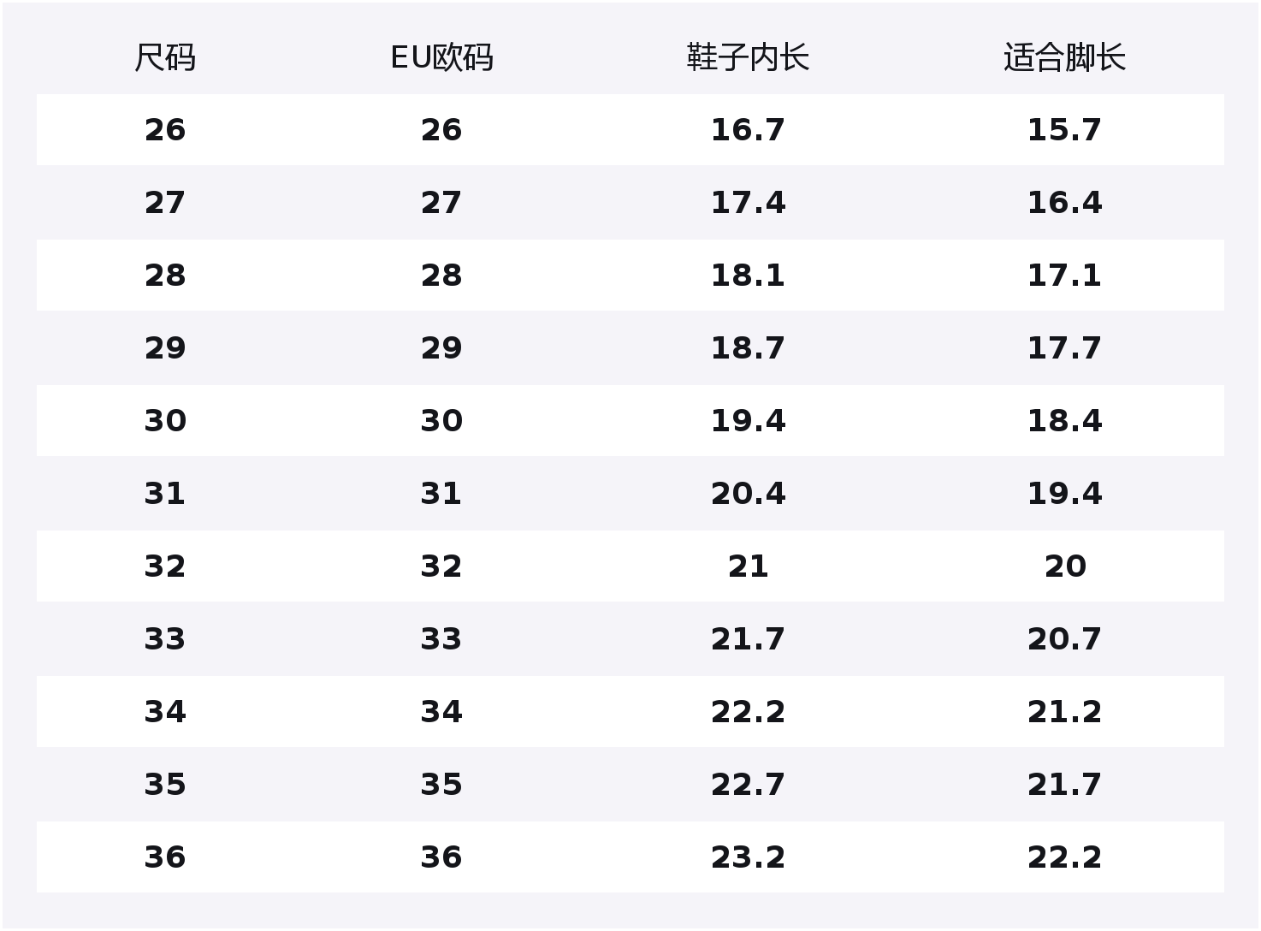Click inner length 22.7 for size 35

pos(748,785)
